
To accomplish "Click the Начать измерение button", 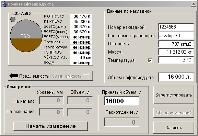I will click(50, 126).
